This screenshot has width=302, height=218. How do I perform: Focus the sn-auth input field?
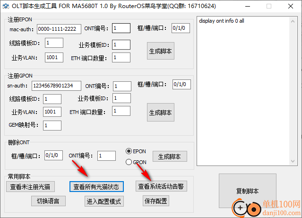(56, 86)
